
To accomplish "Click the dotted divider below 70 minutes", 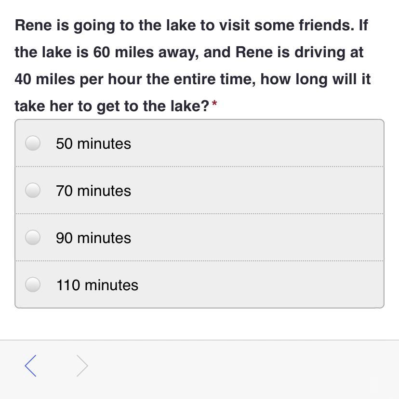I will (x=199, y=214).
